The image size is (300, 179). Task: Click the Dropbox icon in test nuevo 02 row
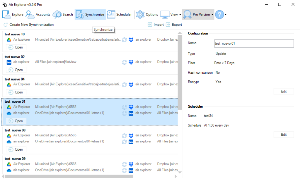pyautogui.click(x=131, y=62)
